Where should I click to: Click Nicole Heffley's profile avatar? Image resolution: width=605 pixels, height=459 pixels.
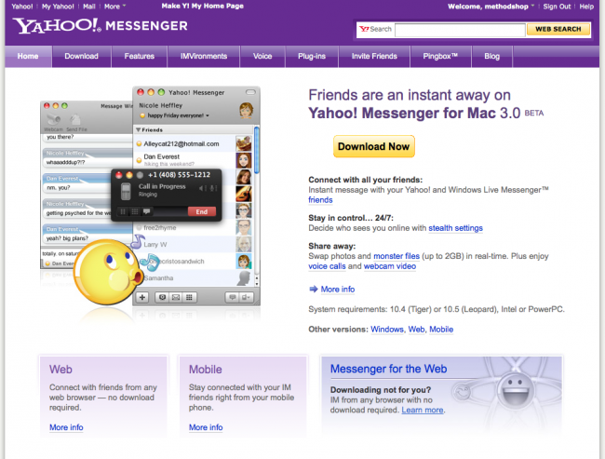tap(246, 110)
